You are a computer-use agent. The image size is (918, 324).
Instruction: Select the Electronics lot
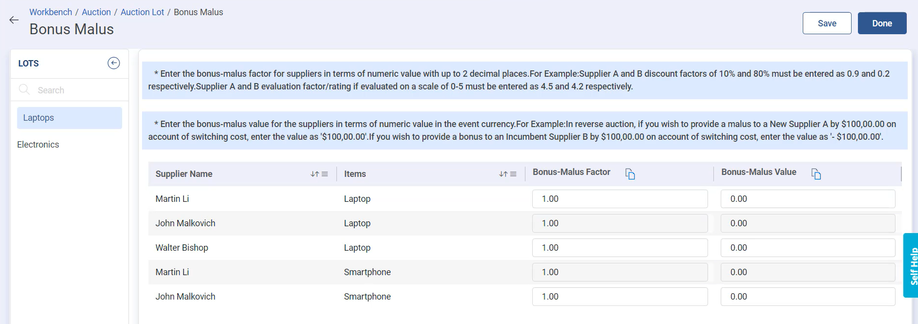tap(38, 145)
